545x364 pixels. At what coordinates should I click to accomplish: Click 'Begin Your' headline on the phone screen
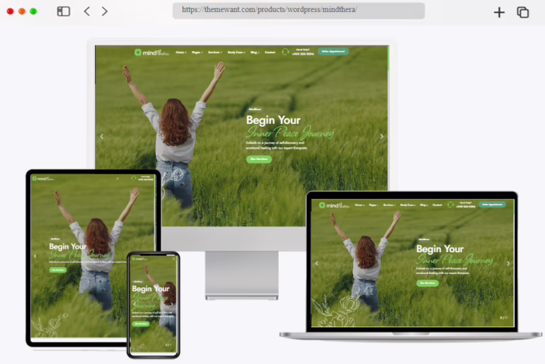click(x=151, y=288)
